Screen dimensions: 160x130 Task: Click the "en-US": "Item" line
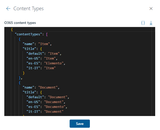coord(42,59)
